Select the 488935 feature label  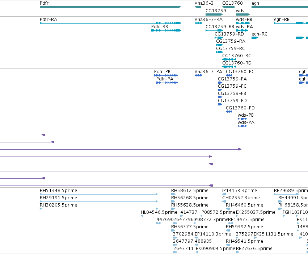point(203,241)
